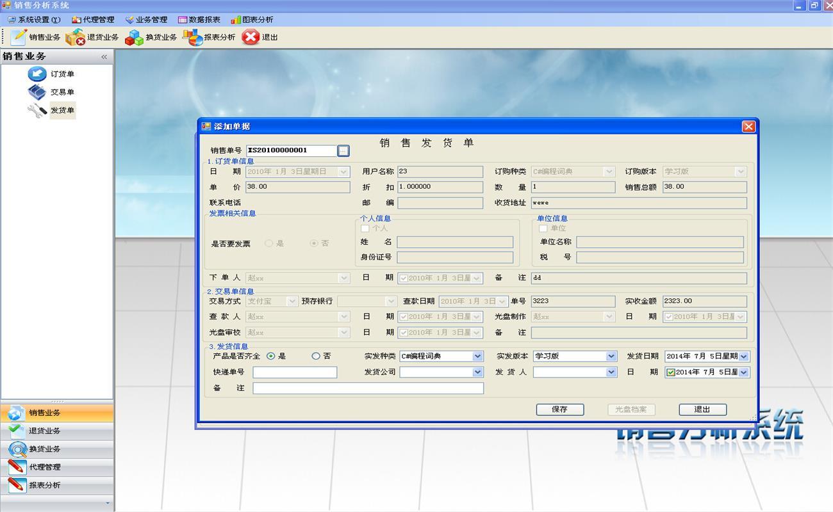The width and height of the screenshot is (833, 512).
Task: Click the 单号 value 3223
Action: click(572, 301)
